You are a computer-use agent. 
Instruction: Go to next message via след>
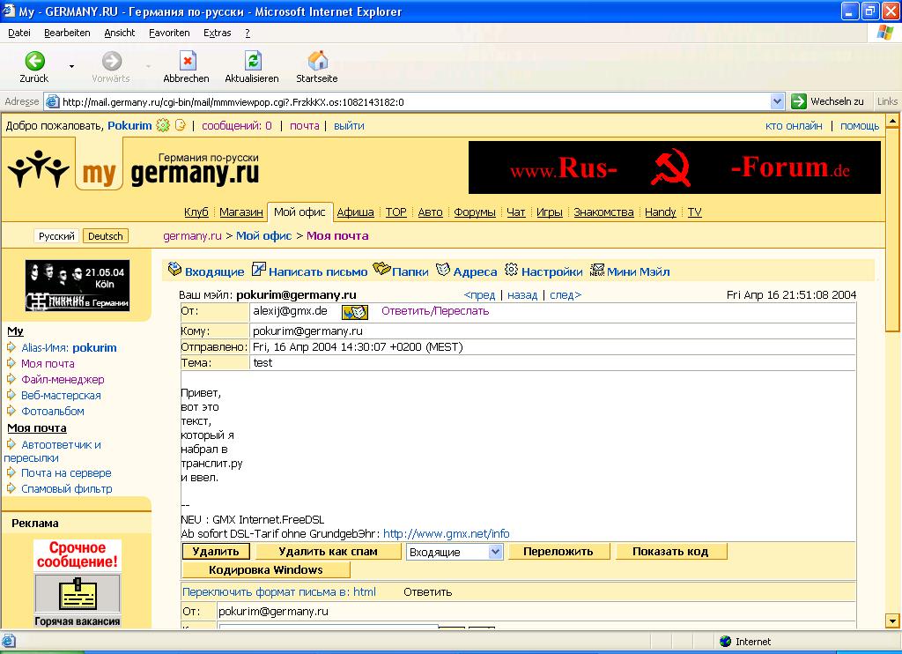pos(566,294)
